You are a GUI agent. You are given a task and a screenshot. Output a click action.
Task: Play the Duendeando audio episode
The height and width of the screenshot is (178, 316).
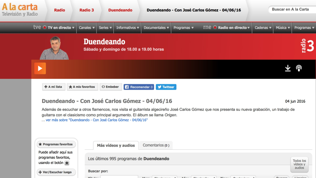[40, 68]
